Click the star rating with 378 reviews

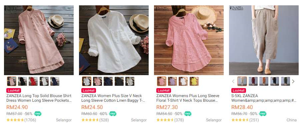[165, 120]
